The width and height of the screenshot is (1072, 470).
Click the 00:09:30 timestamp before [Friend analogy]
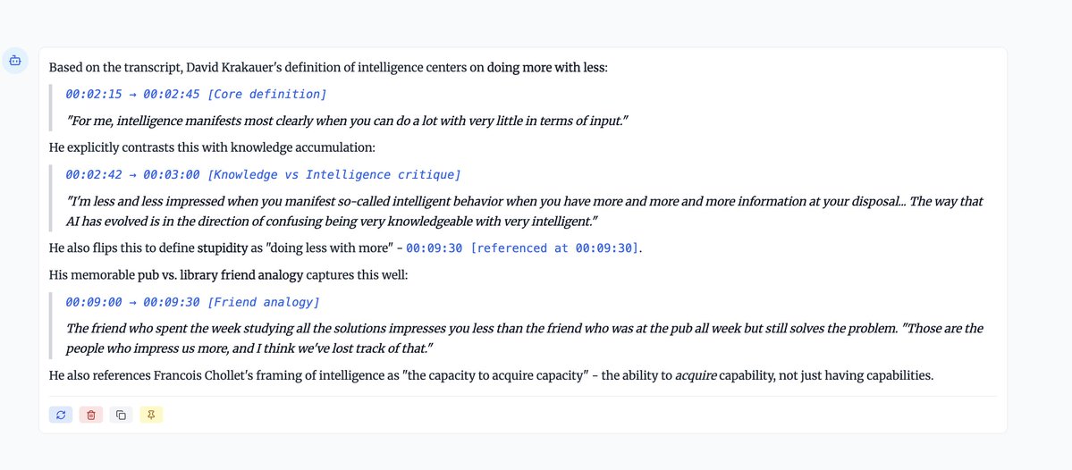click(172, 303)
